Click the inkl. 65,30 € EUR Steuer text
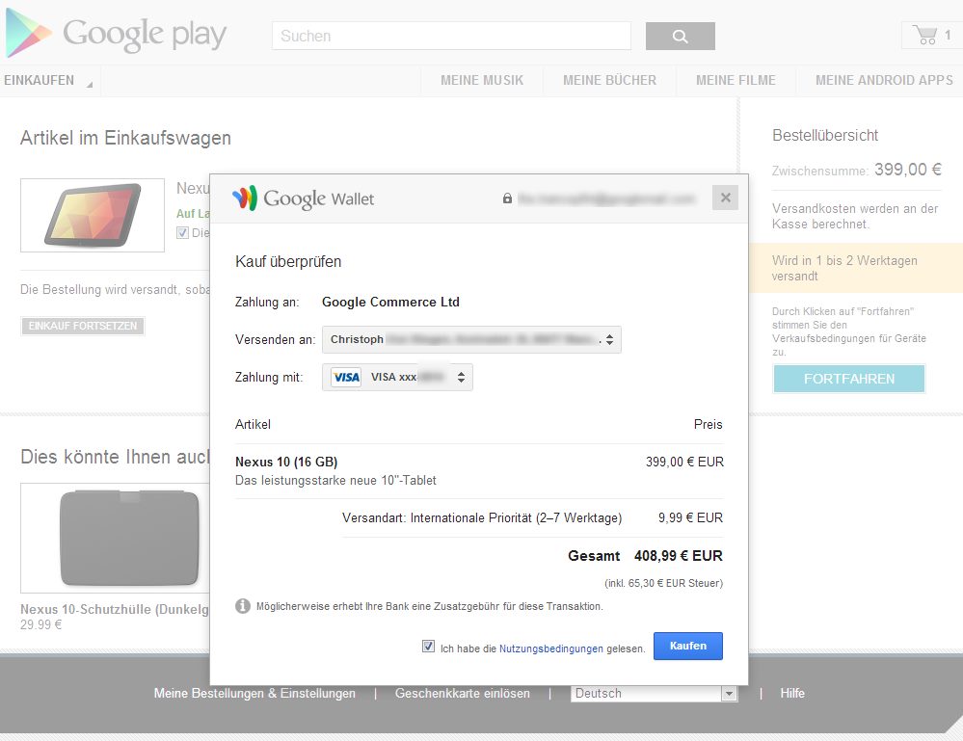This screenshot has height=741, width=963. pos(663,583)
